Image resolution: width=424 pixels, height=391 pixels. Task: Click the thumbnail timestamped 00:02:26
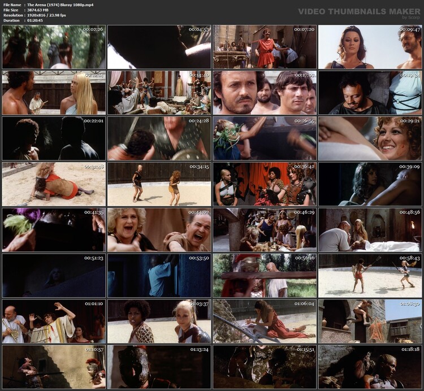tap(54, 47)
